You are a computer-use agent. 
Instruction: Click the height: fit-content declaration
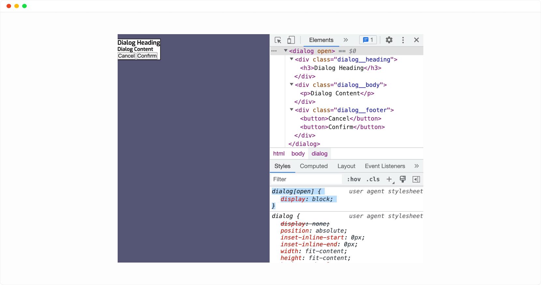point(315,258)
